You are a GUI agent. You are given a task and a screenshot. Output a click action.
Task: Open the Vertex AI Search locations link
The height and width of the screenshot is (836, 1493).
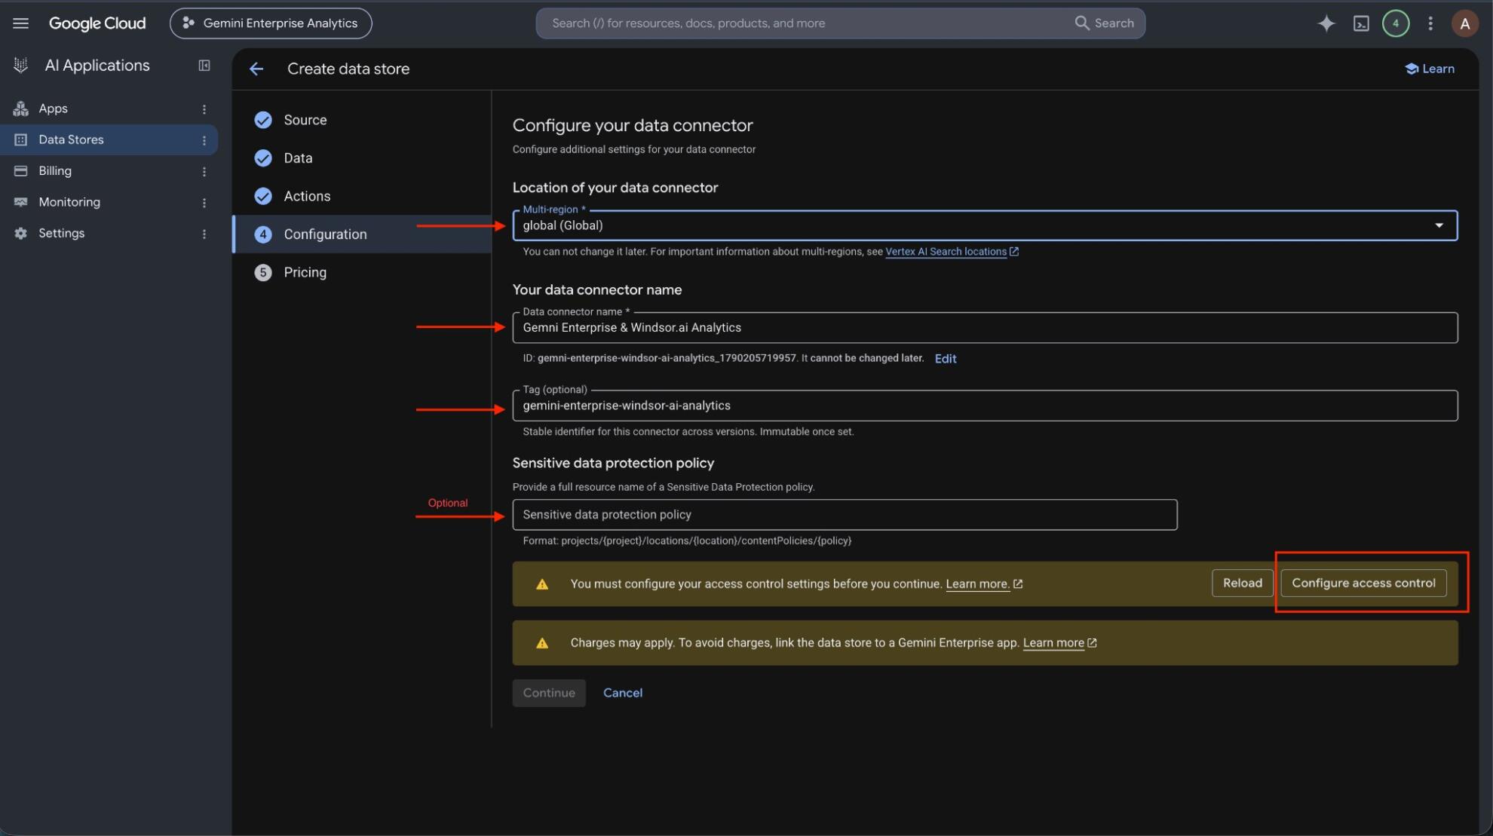pos(952,252)
